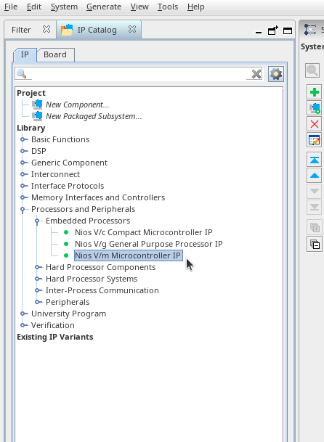Open the File menu

[11, 7]
